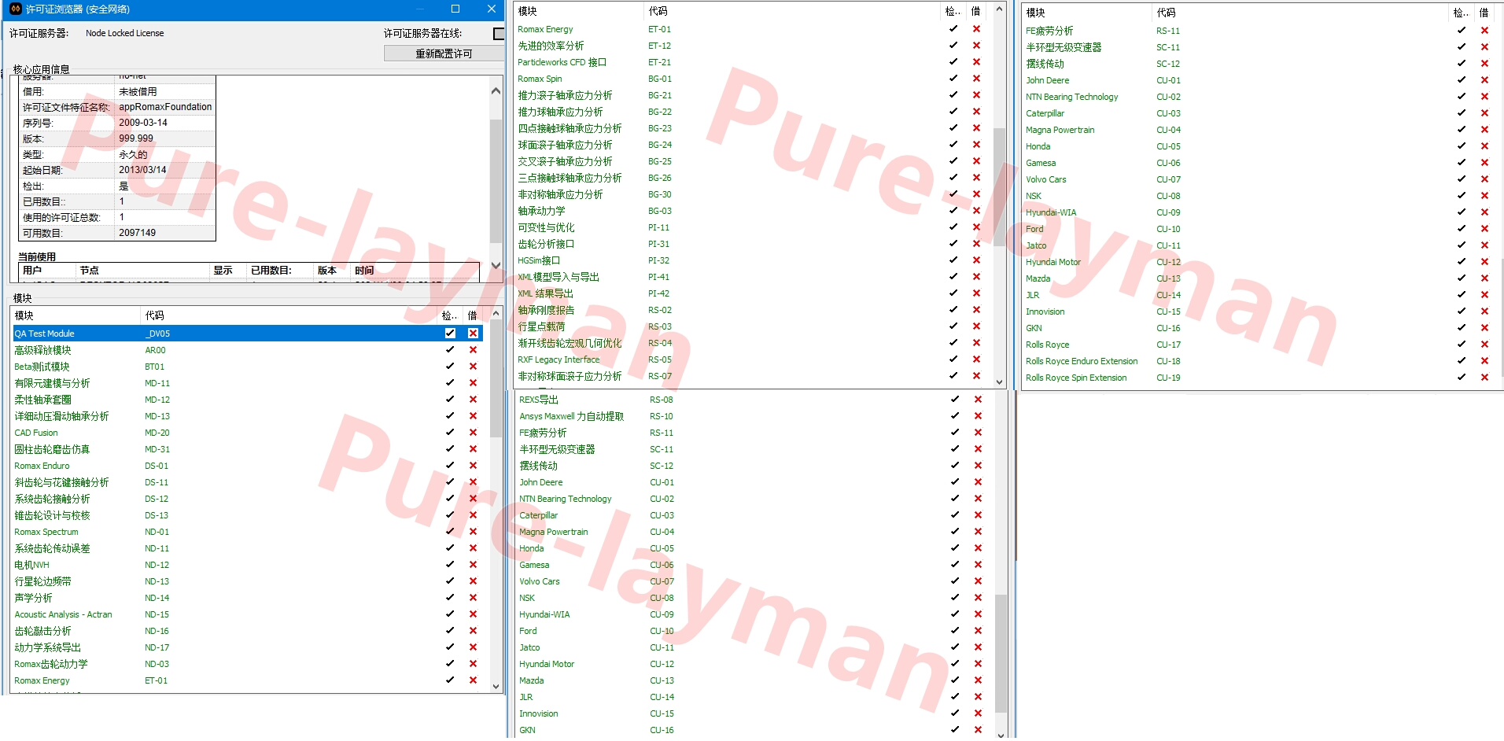Click the red X for REXS导出
Screen dimensions: 1504x741
(x=978, y=400)
